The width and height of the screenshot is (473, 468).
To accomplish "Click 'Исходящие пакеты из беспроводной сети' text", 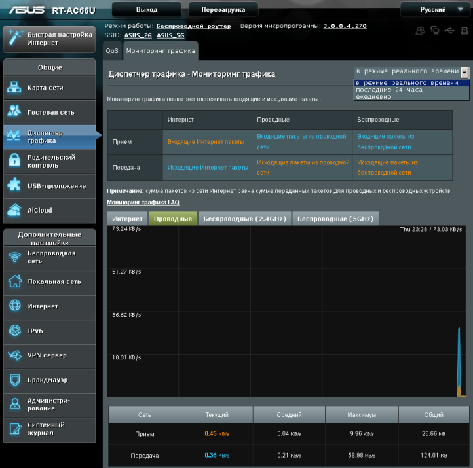I will pos(387,168).
